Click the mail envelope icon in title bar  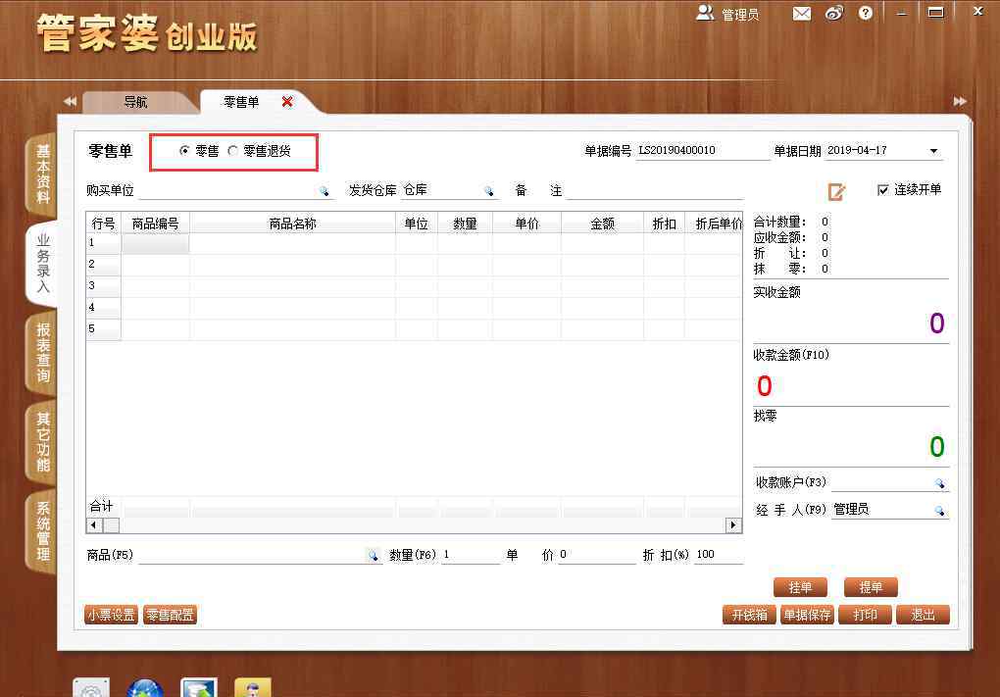point(801,14)
